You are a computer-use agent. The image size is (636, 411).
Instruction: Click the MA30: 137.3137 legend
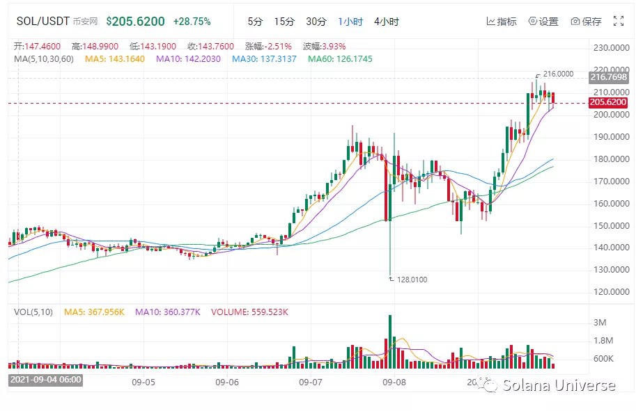click(x=264, y=59)
